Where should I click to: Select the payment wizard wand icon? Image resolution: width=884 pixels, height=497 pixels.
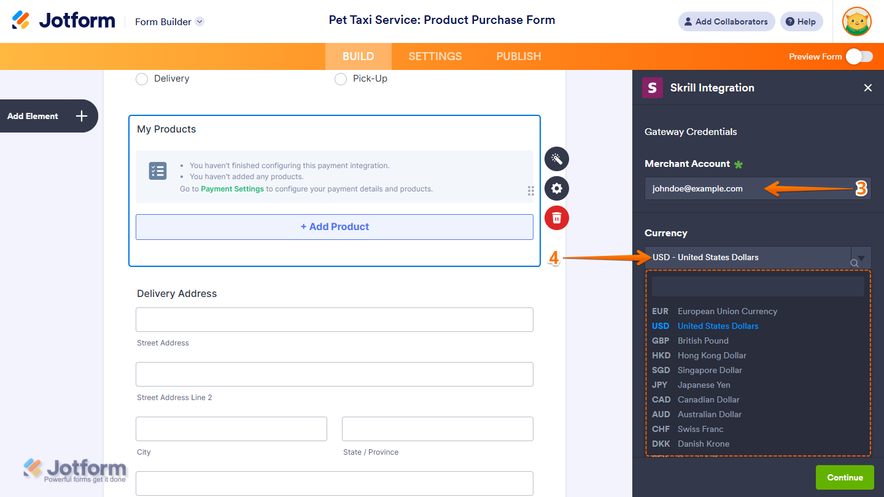[556, 159]
